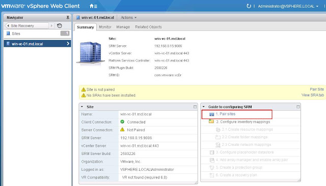Pin the Navigator panel with pushpin icon
This screenshot has width=326, height=186.
point(68,18)
